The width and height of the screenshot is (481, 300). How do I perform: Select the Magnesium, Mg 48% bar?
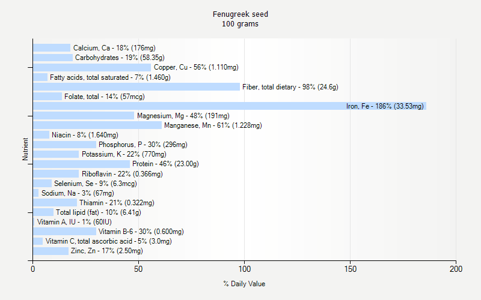pyautogui.click(x=84, y=115)
